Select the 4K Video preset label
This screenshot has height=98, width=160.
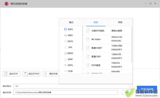pos(96,39)
